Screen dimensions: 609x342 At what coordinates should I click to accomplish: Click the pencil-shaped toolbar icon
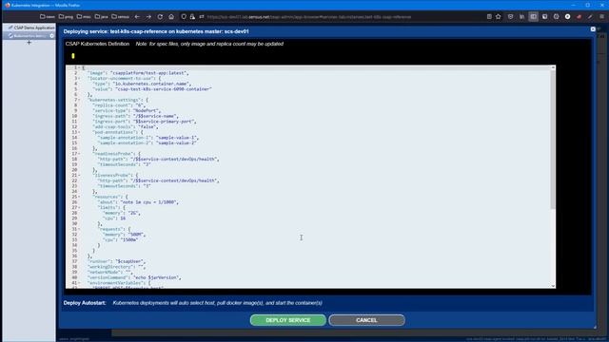[590, 17]
